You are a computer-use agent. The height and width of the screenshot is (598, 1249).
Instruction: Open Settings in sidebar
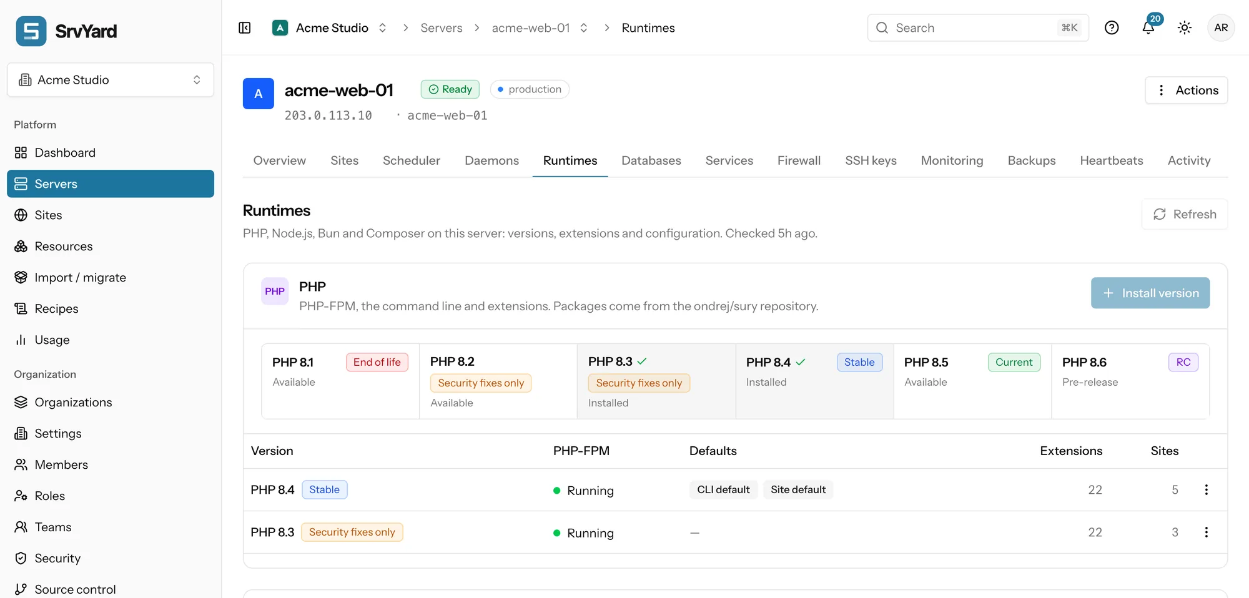tap(111, 433)
